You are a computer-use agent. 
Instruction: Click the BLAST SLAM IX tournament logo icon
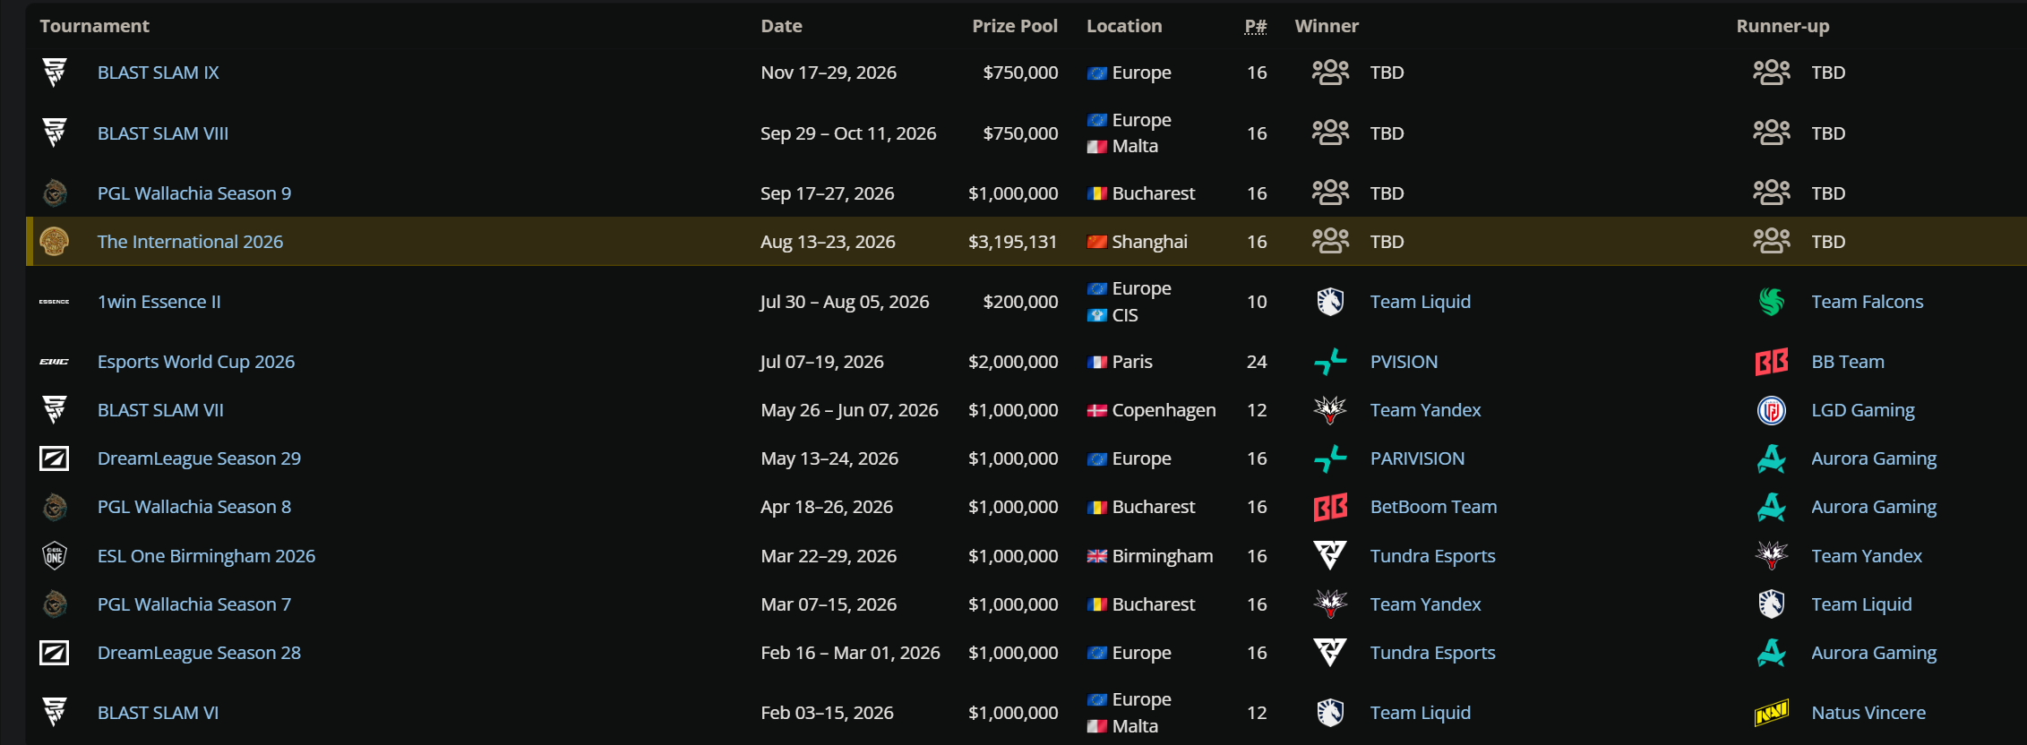(55, 73)
